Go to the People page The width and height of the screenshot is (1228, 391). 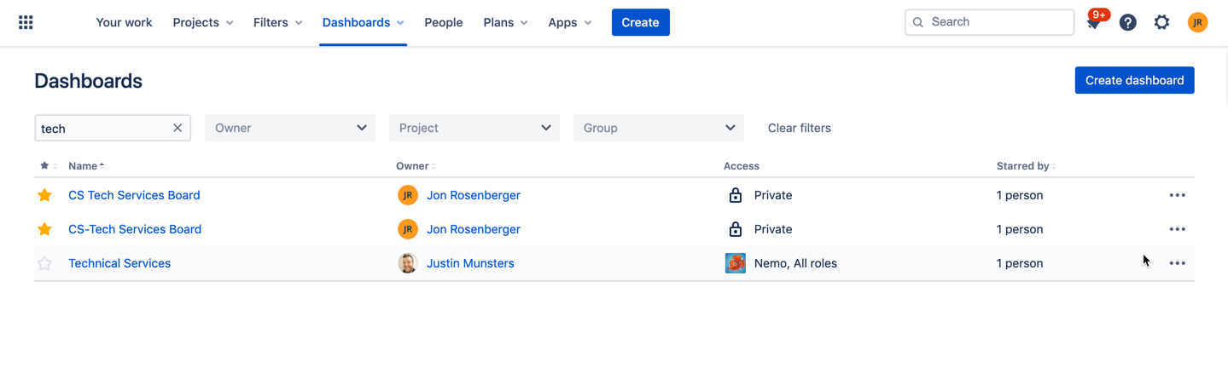pyautogui.click(x=444, y=22)
